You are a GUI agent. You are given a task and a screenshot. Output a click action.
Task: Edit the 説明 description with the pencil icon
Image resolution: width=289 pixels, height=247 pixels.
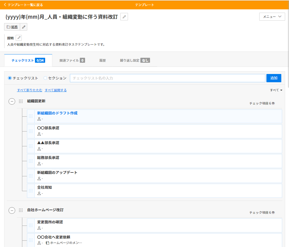coord(18,37)
